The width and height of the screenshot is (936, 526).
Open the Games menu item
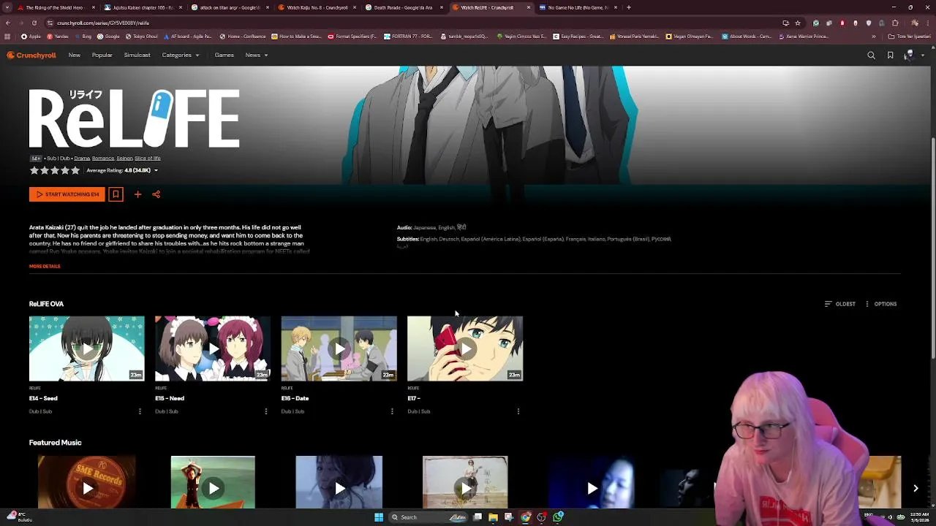(224, 55)
